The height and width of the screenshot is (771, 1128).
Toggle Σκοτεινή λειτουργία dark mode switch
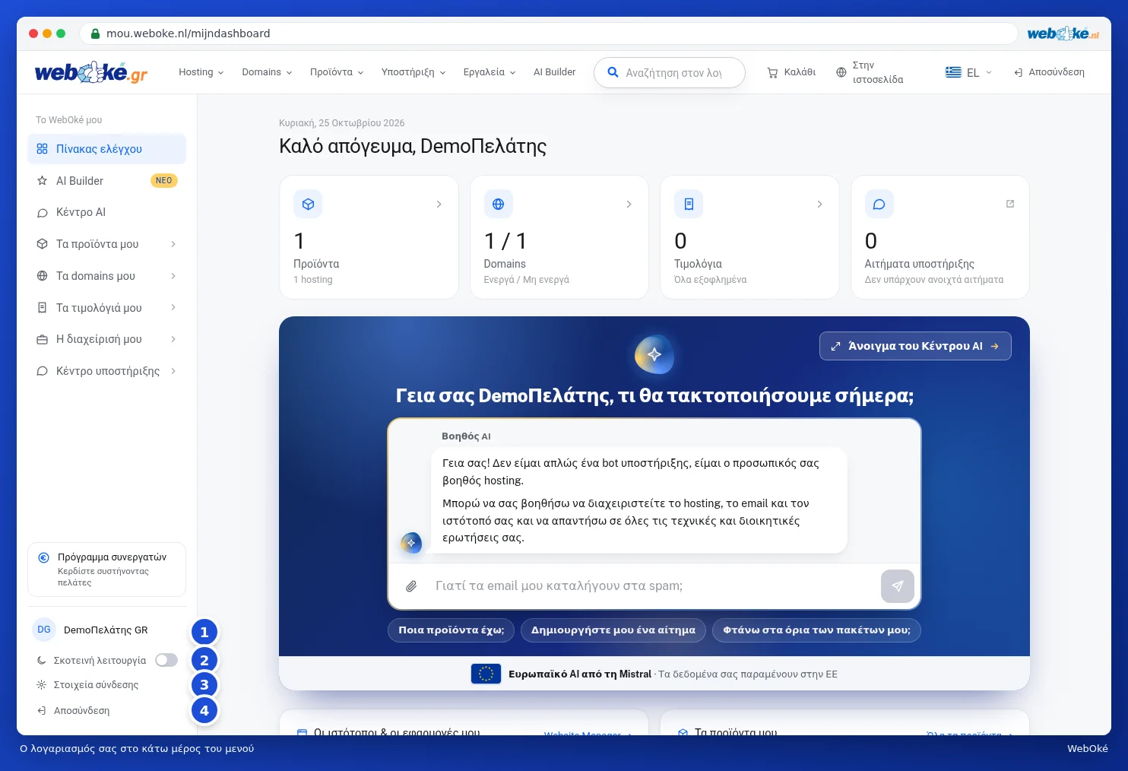click(166, 660)
